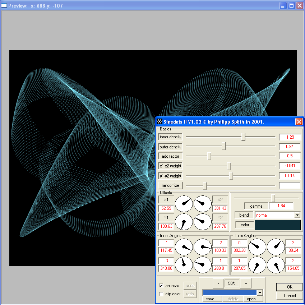This screenshot has height=305, width=305.
Task: Click the X1 offset value field 52.59
Action: [166, 208]
